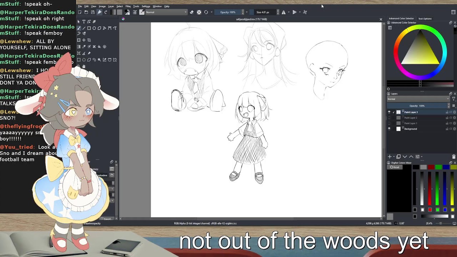Screen dimensions: 457x257
Task: Switch to the Tool Options tab
Action: click(x=425, y=19)
